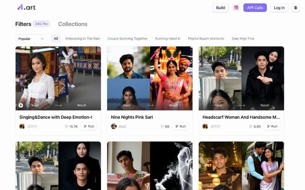Filter by Playful Beach Moments
Image resolution: width=305 pixels, height=190 pixels.
206,39
